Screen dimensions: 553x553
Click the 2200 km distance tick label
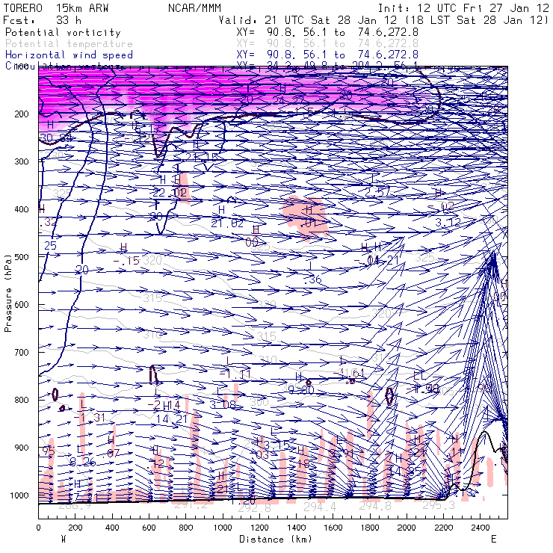(x=444, y=528)
